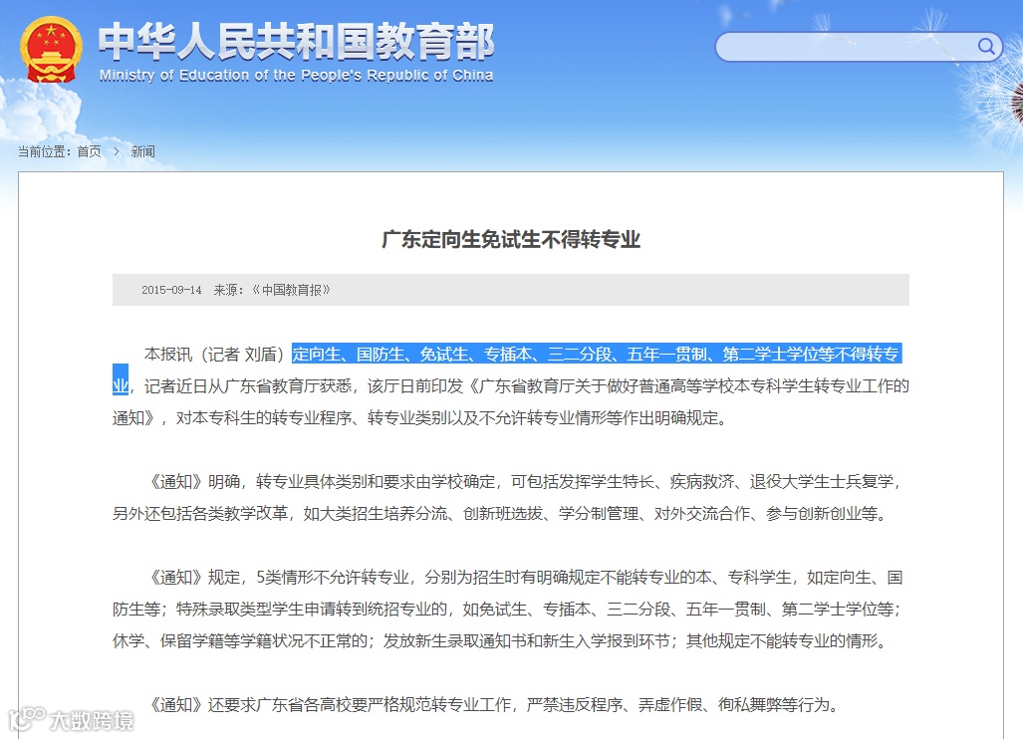Image resolution: width=1023 pixels, height=739 pixels.
Task: Click the highlighted blue text in first paragraph
Action: point(598,353)
